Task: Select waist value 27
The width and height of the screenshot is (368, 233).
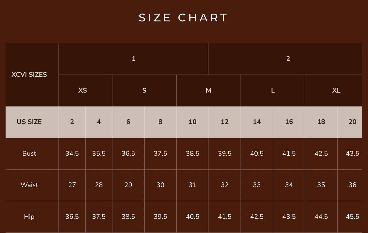Action: 72,185
